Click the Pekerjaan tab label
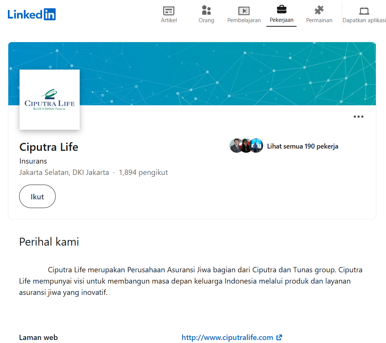This screenshot has height=343, width=386. click(282, 20)
